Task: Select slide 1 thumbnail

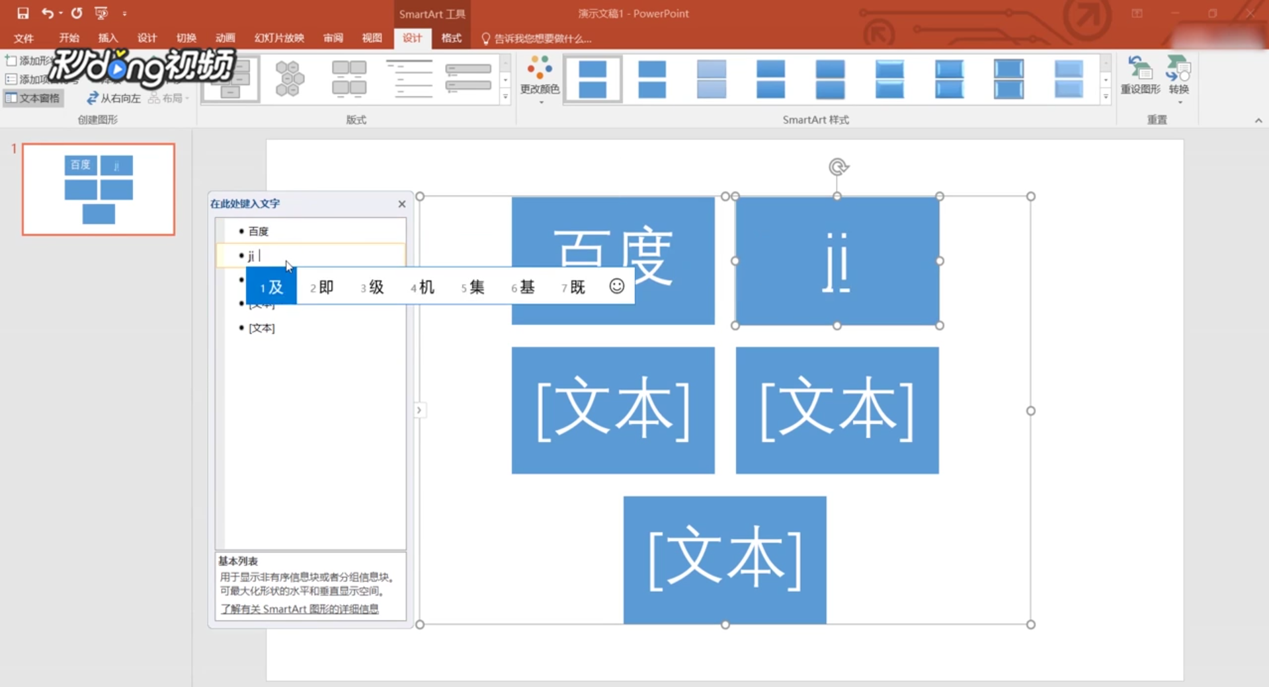Action: pos(99,190)
